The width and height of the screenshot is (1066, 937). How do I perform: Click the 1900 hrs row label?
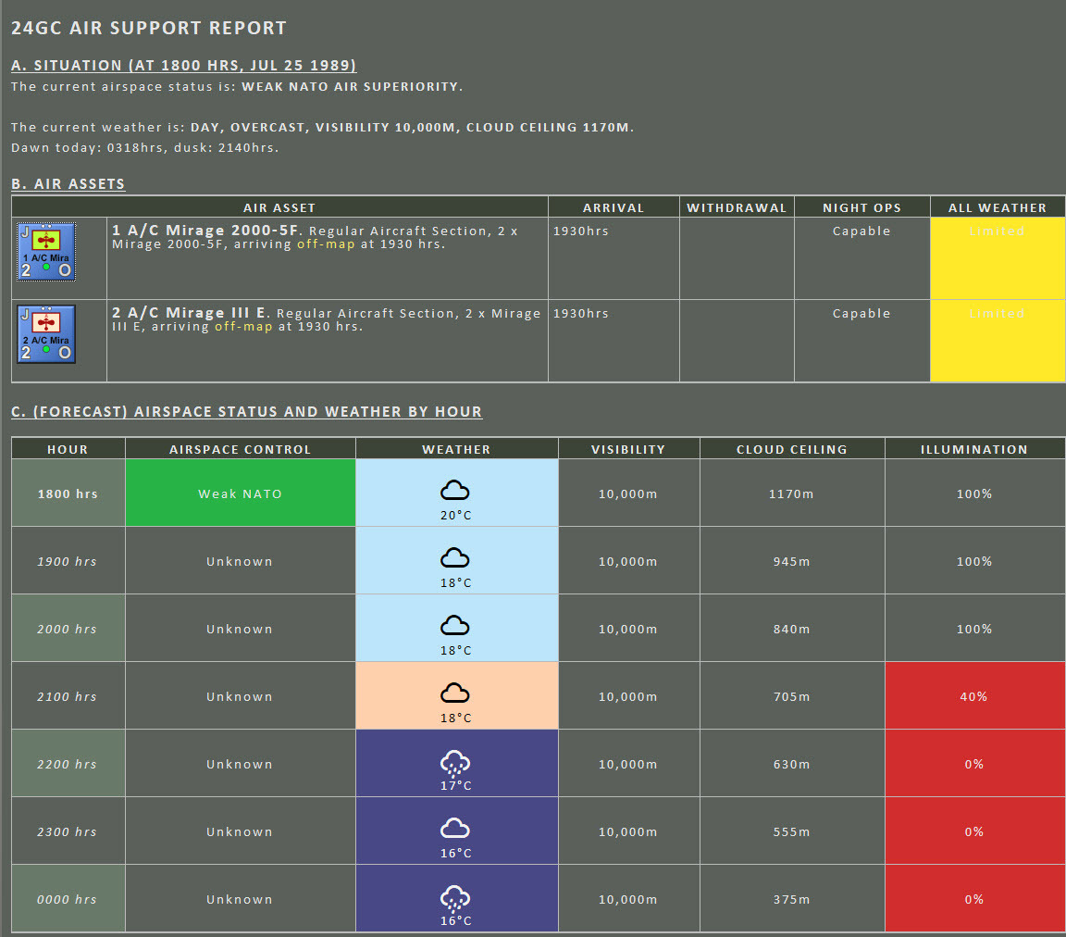point(67,561)
